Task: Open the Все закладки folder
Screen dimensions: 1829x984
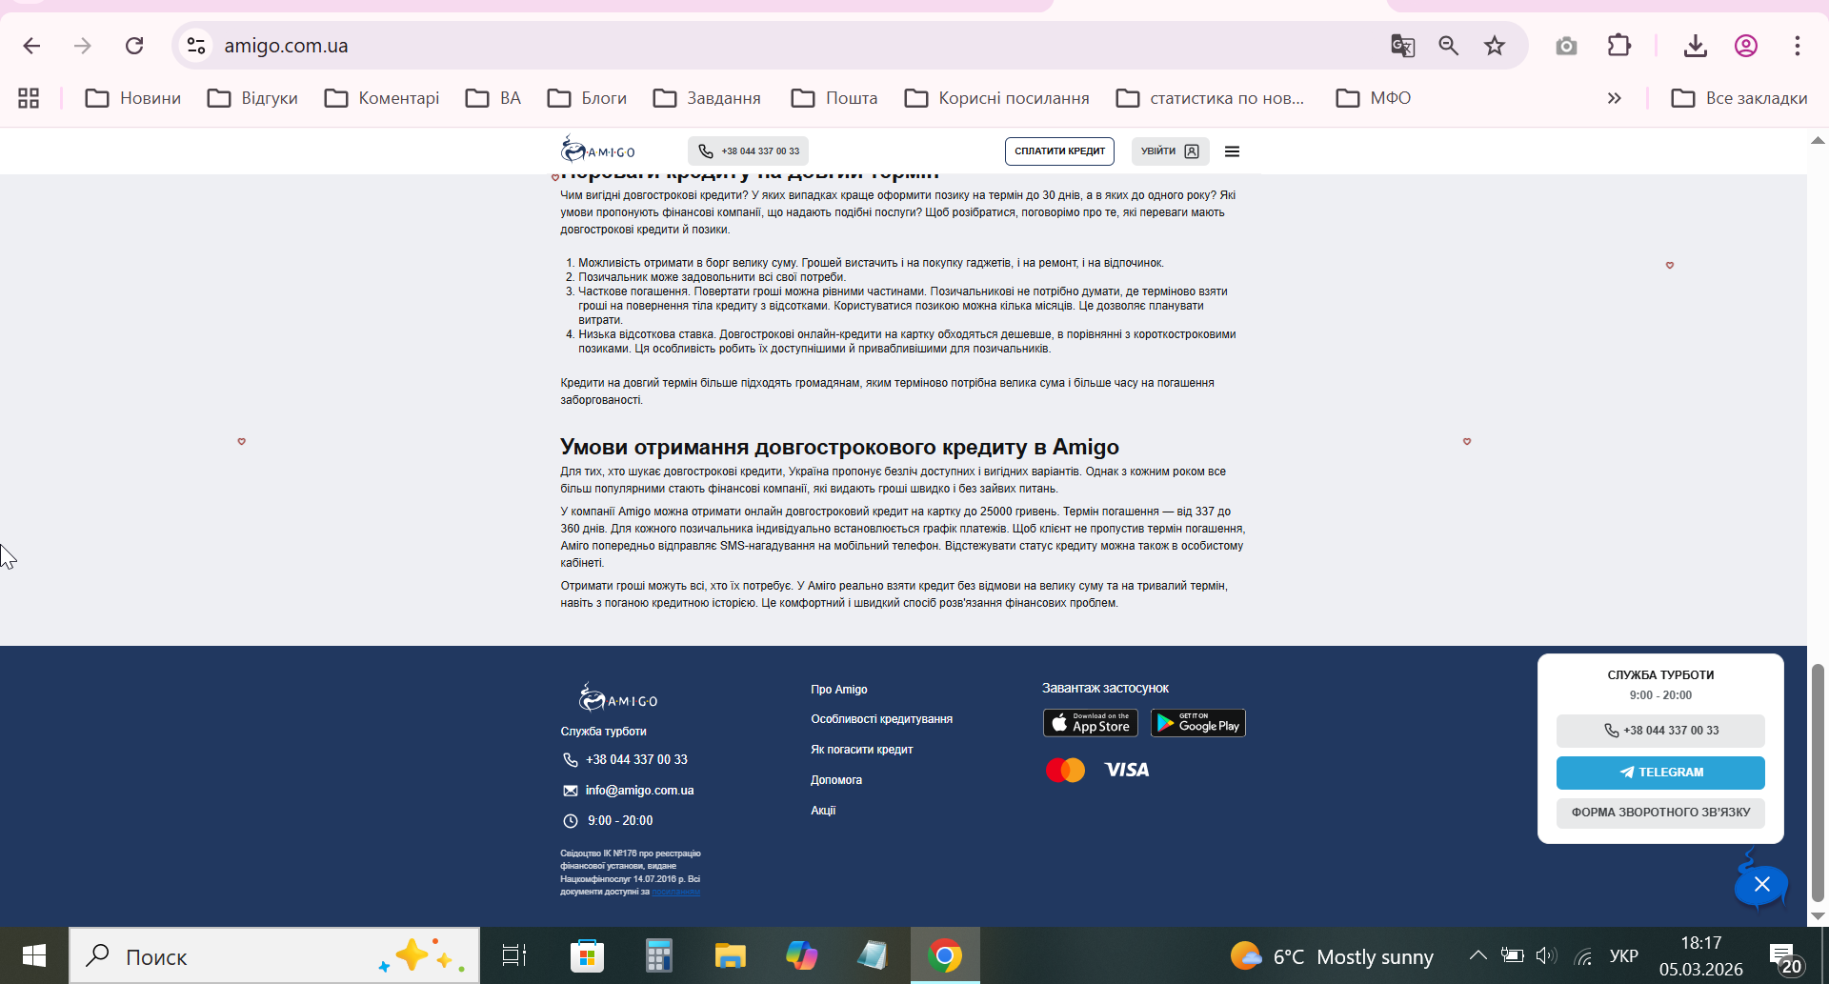Action: pos(1739,98)
